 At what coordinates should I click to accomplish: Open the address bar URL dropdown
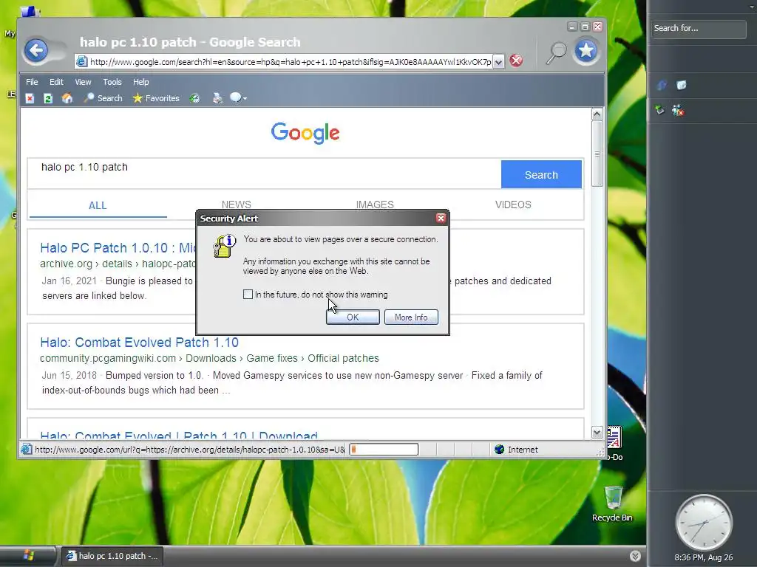[x=499, y=62]
